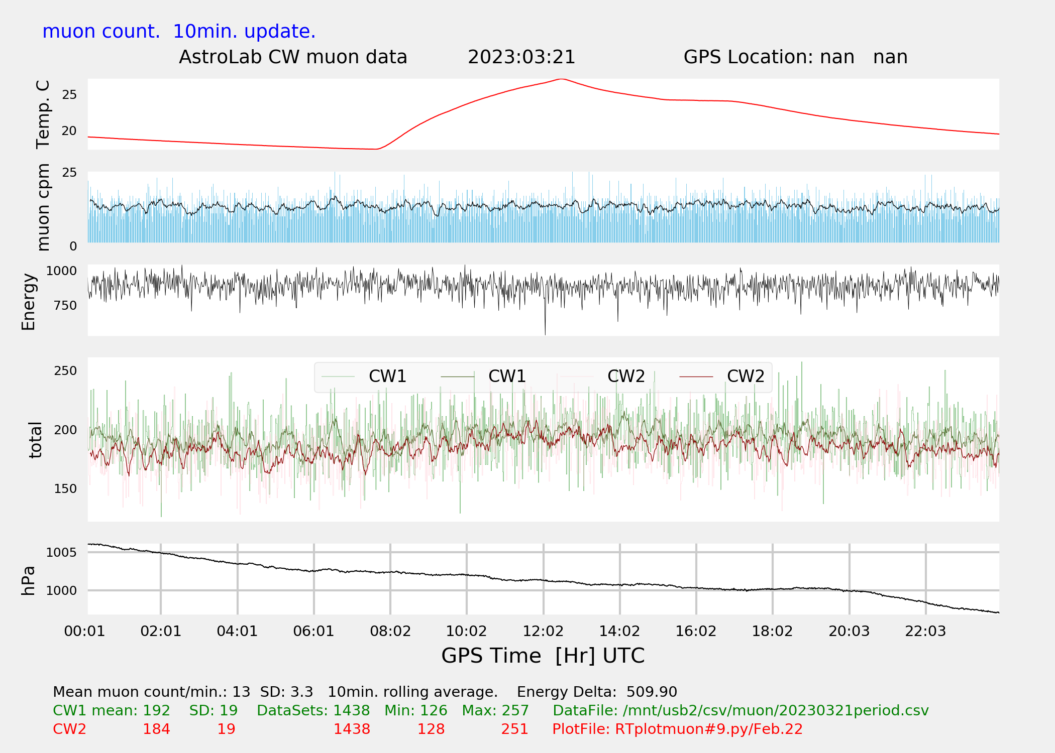1055x753 pixels.
Task: Click the 'GPS Time [Hr] UTC' axis label
Action: click(x=543, y=656)
